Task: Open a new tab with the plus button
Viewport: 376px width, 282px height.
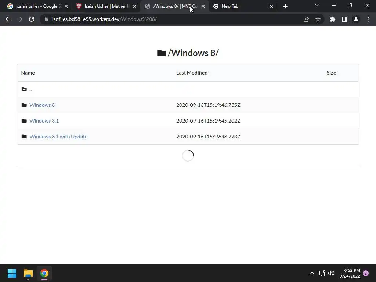Action: (x=285, y=6)
